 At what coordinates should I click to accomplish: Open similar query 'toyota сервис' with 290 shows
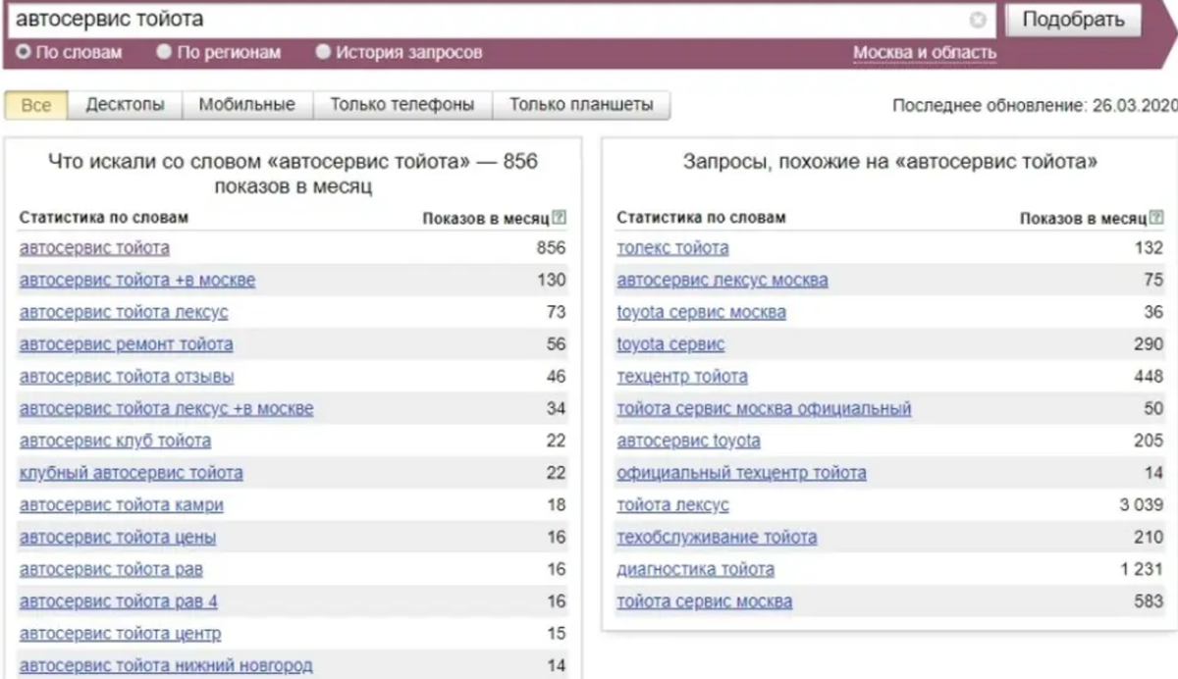pyautogui.click(x=670, y=344)
